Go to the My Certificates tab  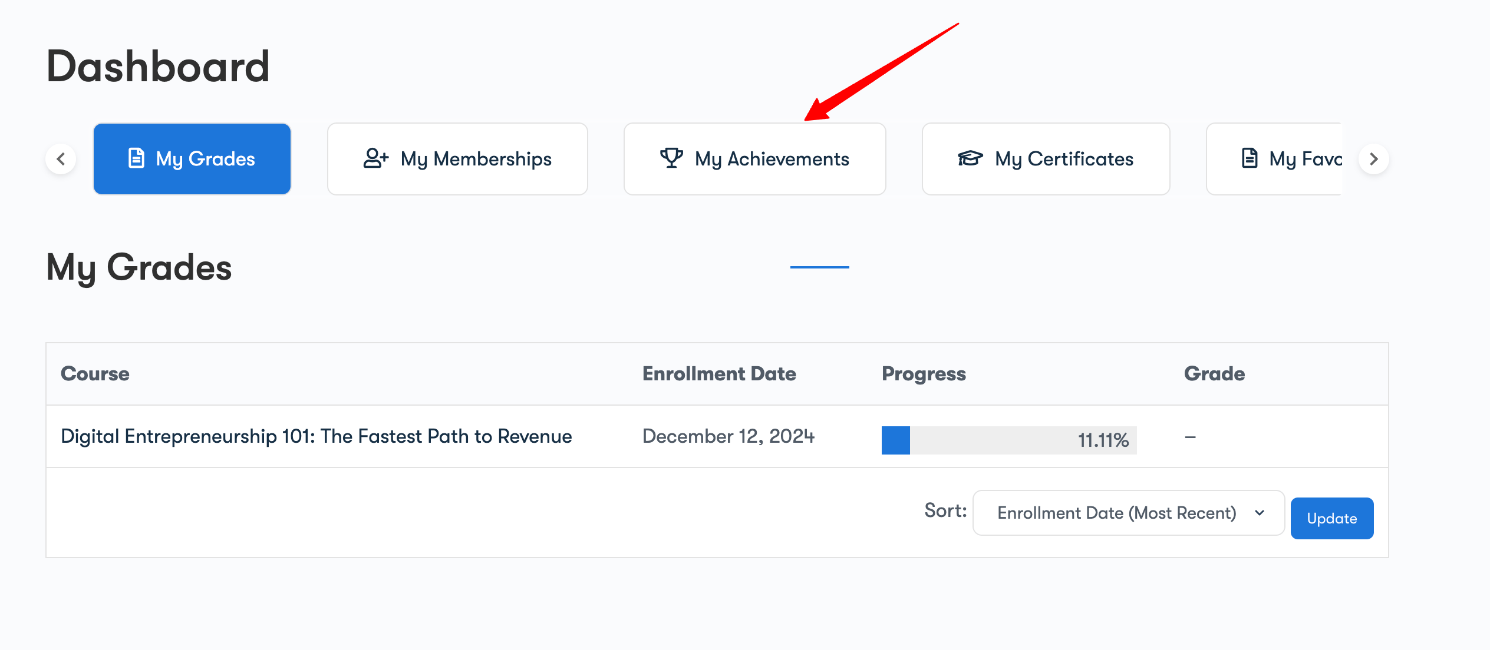[1046, 159]
